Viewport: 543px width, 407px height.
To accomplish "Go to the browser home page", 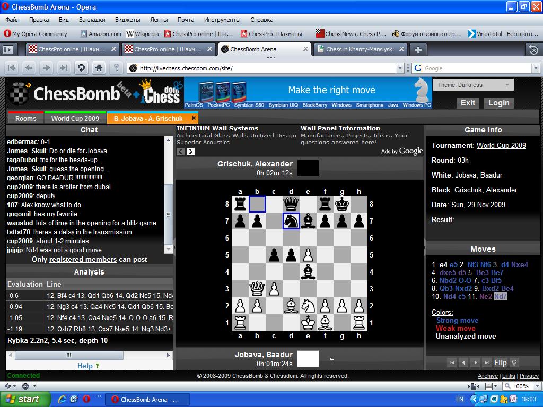I will [99, 68].
